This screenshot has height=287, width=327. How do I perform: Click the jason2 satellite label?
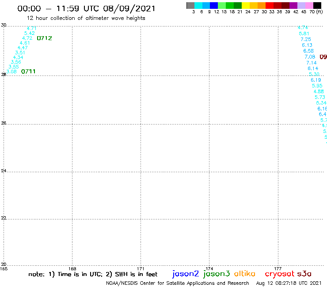click(x=186, y=274)
